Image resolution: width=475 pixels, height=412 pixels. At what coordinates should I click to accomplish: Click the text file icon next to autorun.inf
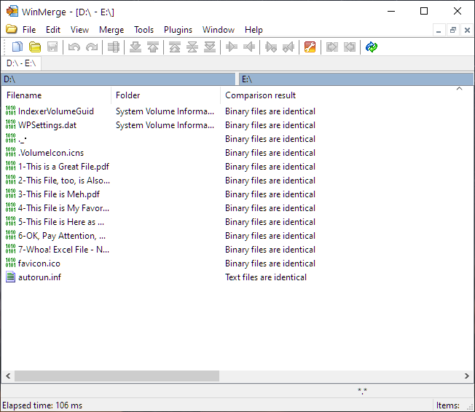click(x=10, y=277)
